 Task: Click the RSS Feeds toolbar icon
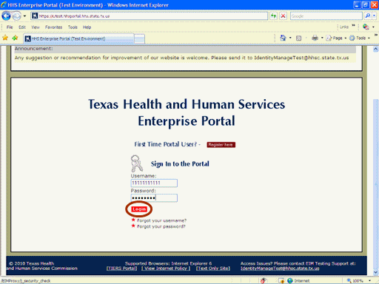click(x=298, y=38)
